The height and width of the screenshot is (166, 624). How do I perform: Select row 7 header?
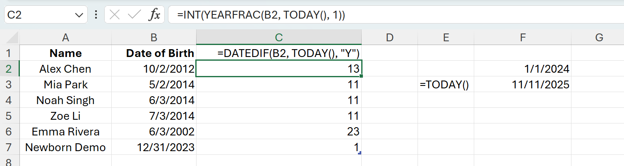10,147
